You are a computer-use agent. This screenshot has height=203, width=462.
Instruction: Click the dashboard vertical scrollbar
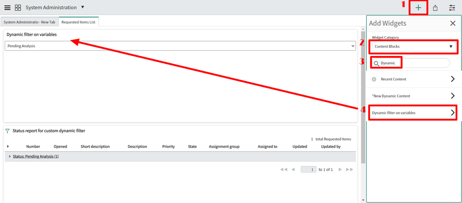(x=363, y=97)
